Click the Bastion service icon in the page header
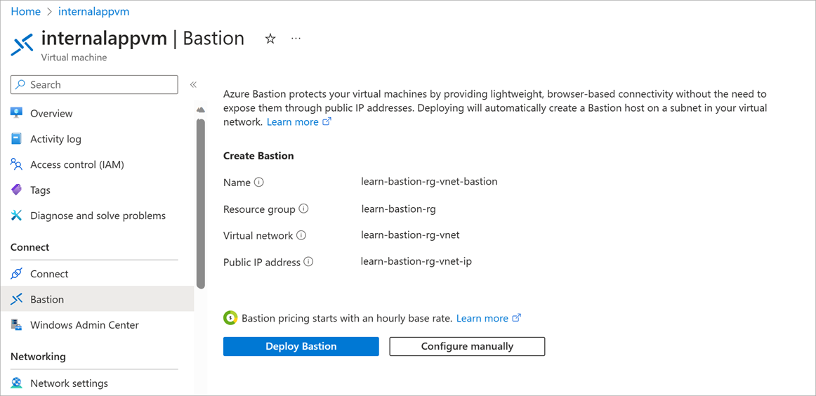Screen dimensions: 816x396 point(22,45)
